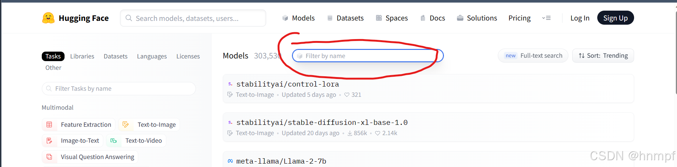Click the Feature Extraction task icon
Screen dimensions: 677x167
pyautogui.click(x=49, y=124)
